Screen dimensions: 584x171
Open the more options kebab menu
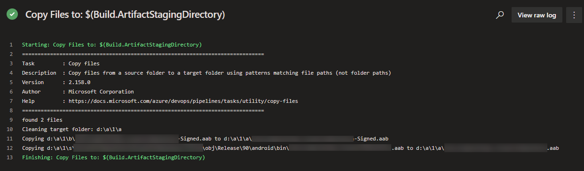point(574,15)
